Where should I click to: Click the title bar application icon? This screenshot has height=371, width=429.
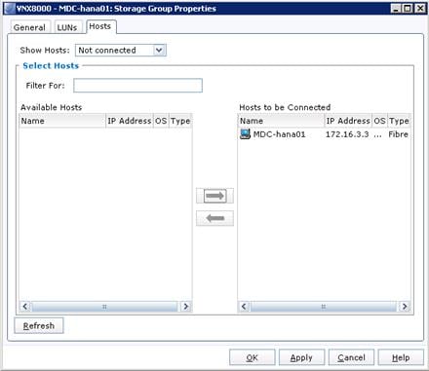(x=10, y=9)
